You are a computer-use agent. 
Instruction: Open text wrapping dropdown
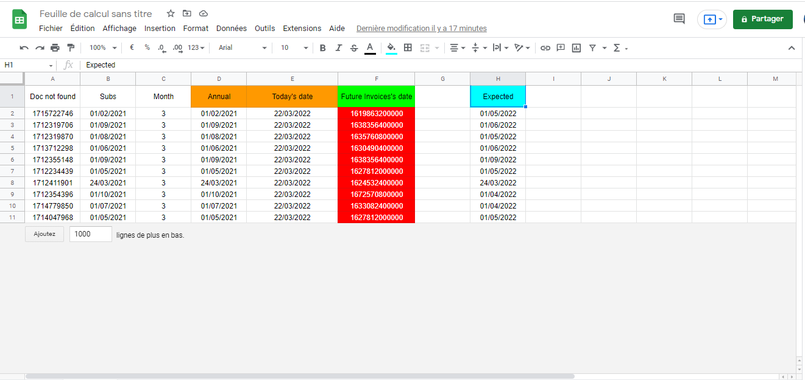(x=500, y=47)
